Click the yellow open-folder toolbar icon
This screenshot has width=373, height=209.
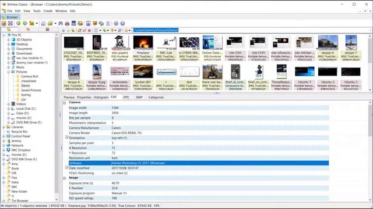31,23
